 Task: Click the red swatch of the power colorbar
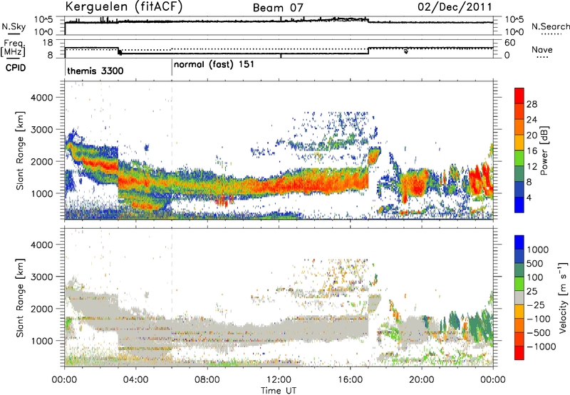(519, 96)
